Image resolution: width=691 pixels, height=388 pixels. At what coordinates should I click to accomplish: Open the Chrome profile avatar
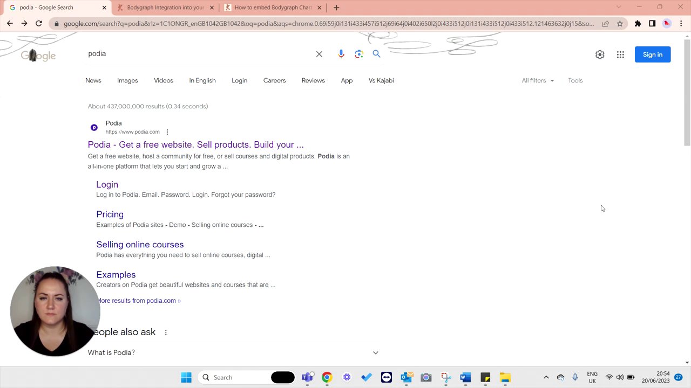pyautogui.click(x=667, y=23)
